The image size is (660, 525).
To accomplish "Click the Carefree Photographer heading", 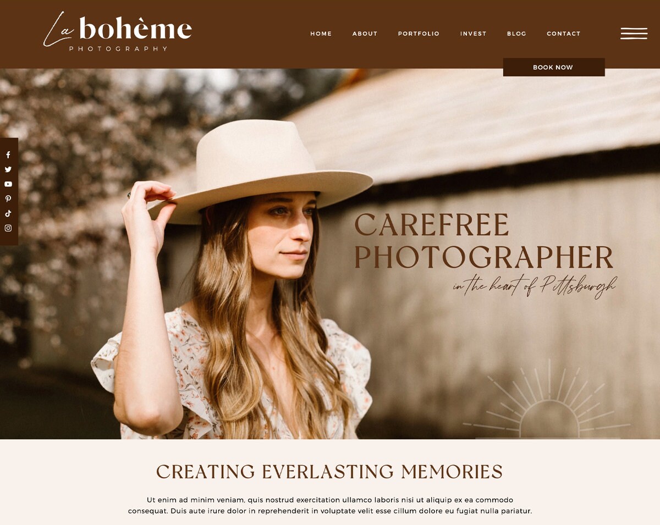I will [483, 241].
